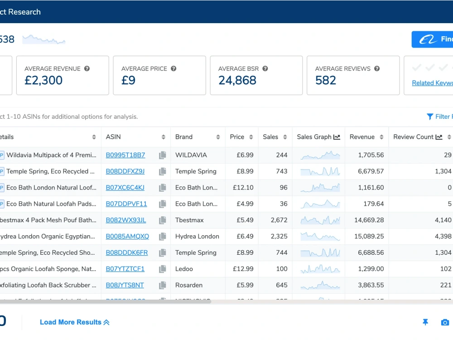This screenshot has height=340, width=453.
Task: Open Average Price help icon
Action: coord(173,68)
